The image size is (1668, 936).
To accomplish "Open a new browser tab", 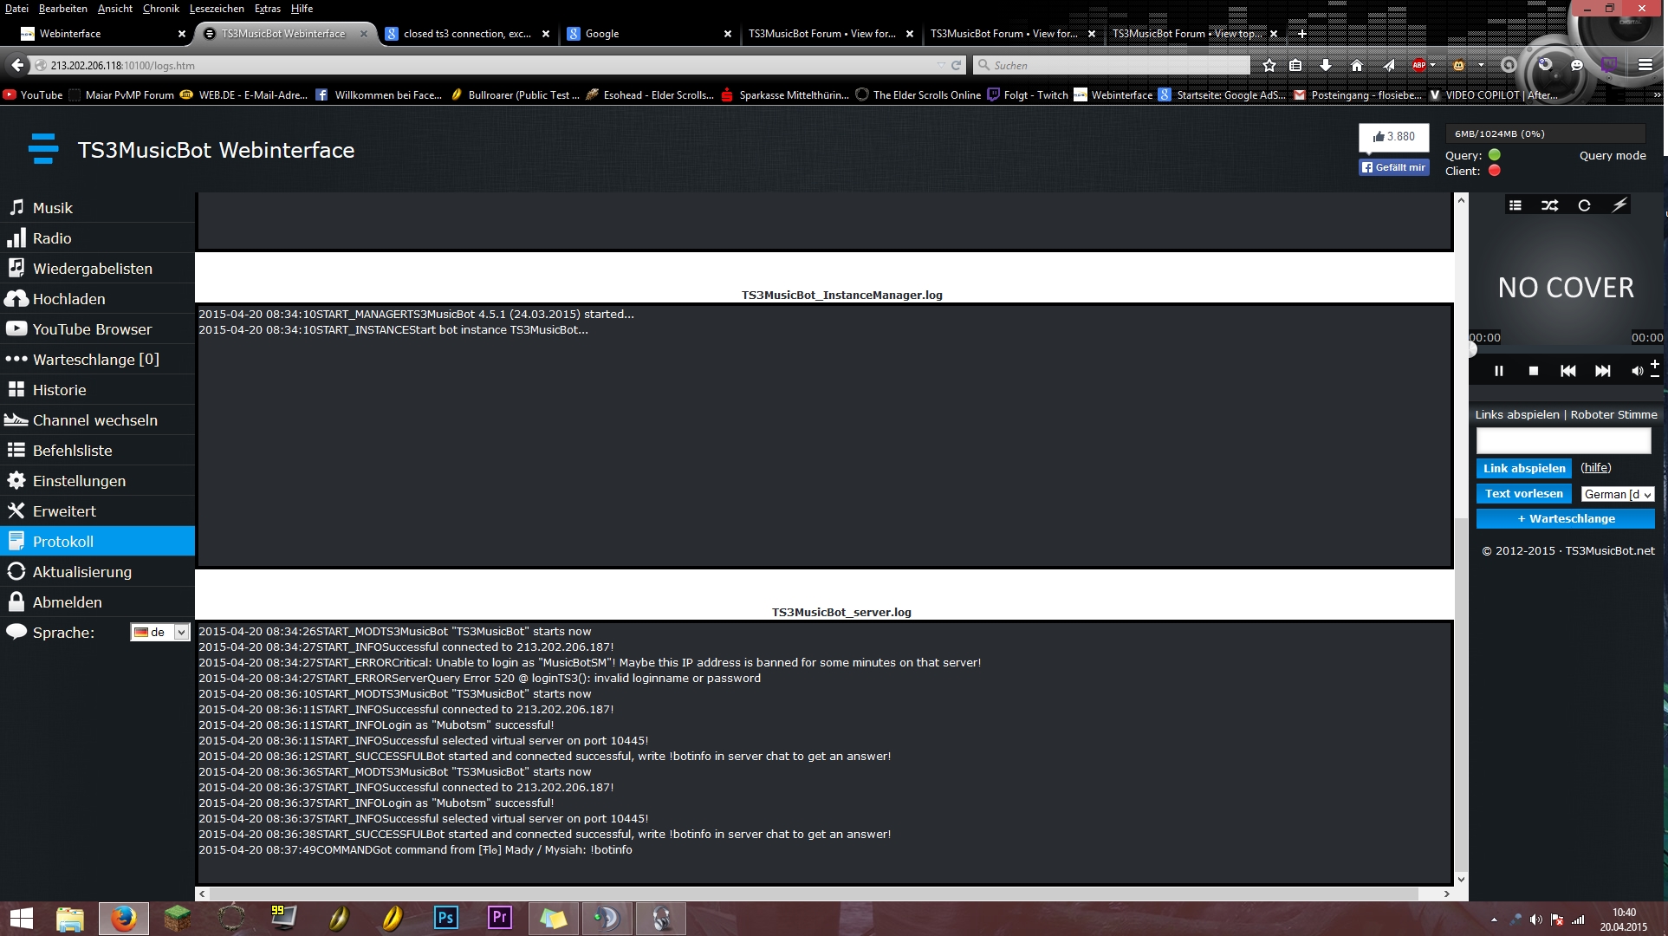I will (1301, 34).
